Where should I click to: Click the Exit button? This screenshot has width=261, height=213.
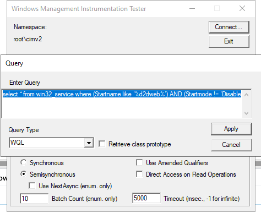click(229, 41)
